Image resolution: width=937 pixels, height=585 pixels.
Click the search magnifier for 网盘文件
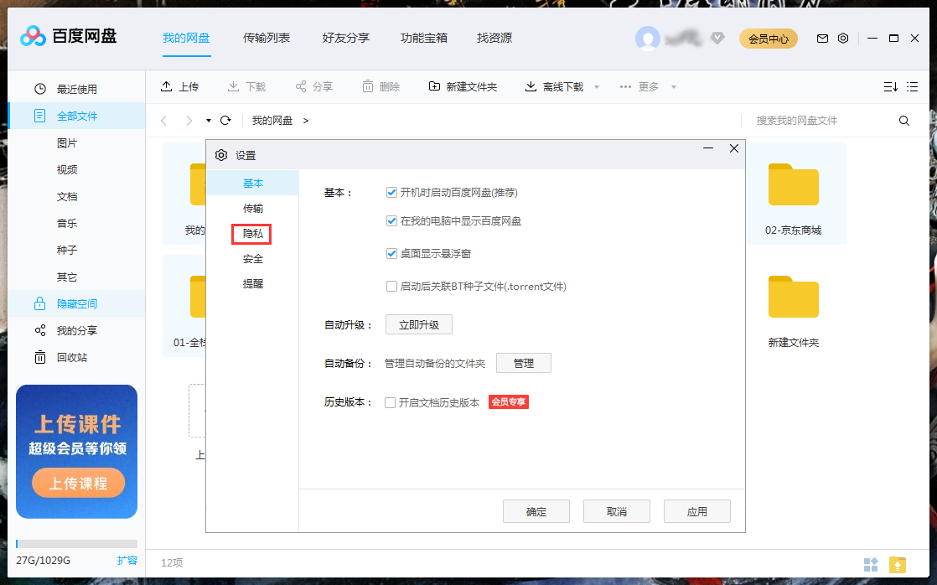click(x=903, y=120)
